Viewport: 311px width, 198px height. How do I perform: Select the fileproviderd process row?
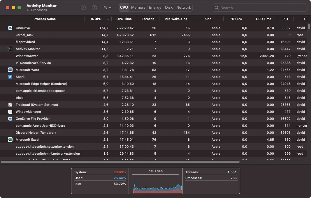coord(154,42)
